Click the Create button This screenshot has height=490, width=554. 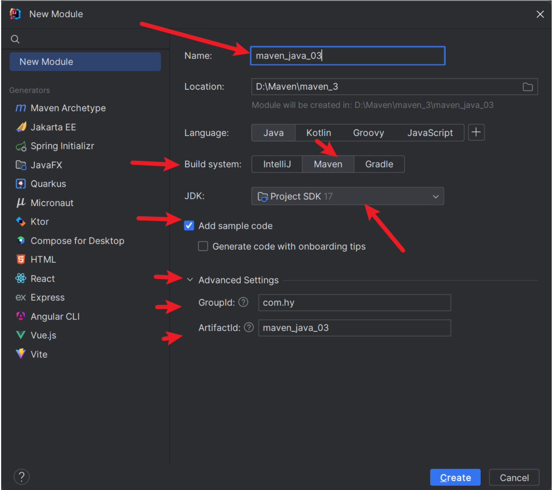point(455,477)
